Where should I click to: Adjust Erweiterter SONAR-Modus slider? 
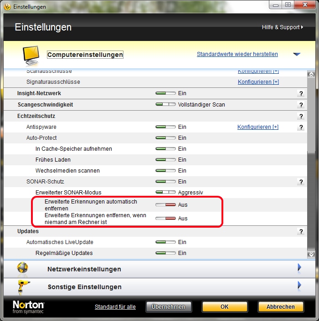click(x=165, y=192)
